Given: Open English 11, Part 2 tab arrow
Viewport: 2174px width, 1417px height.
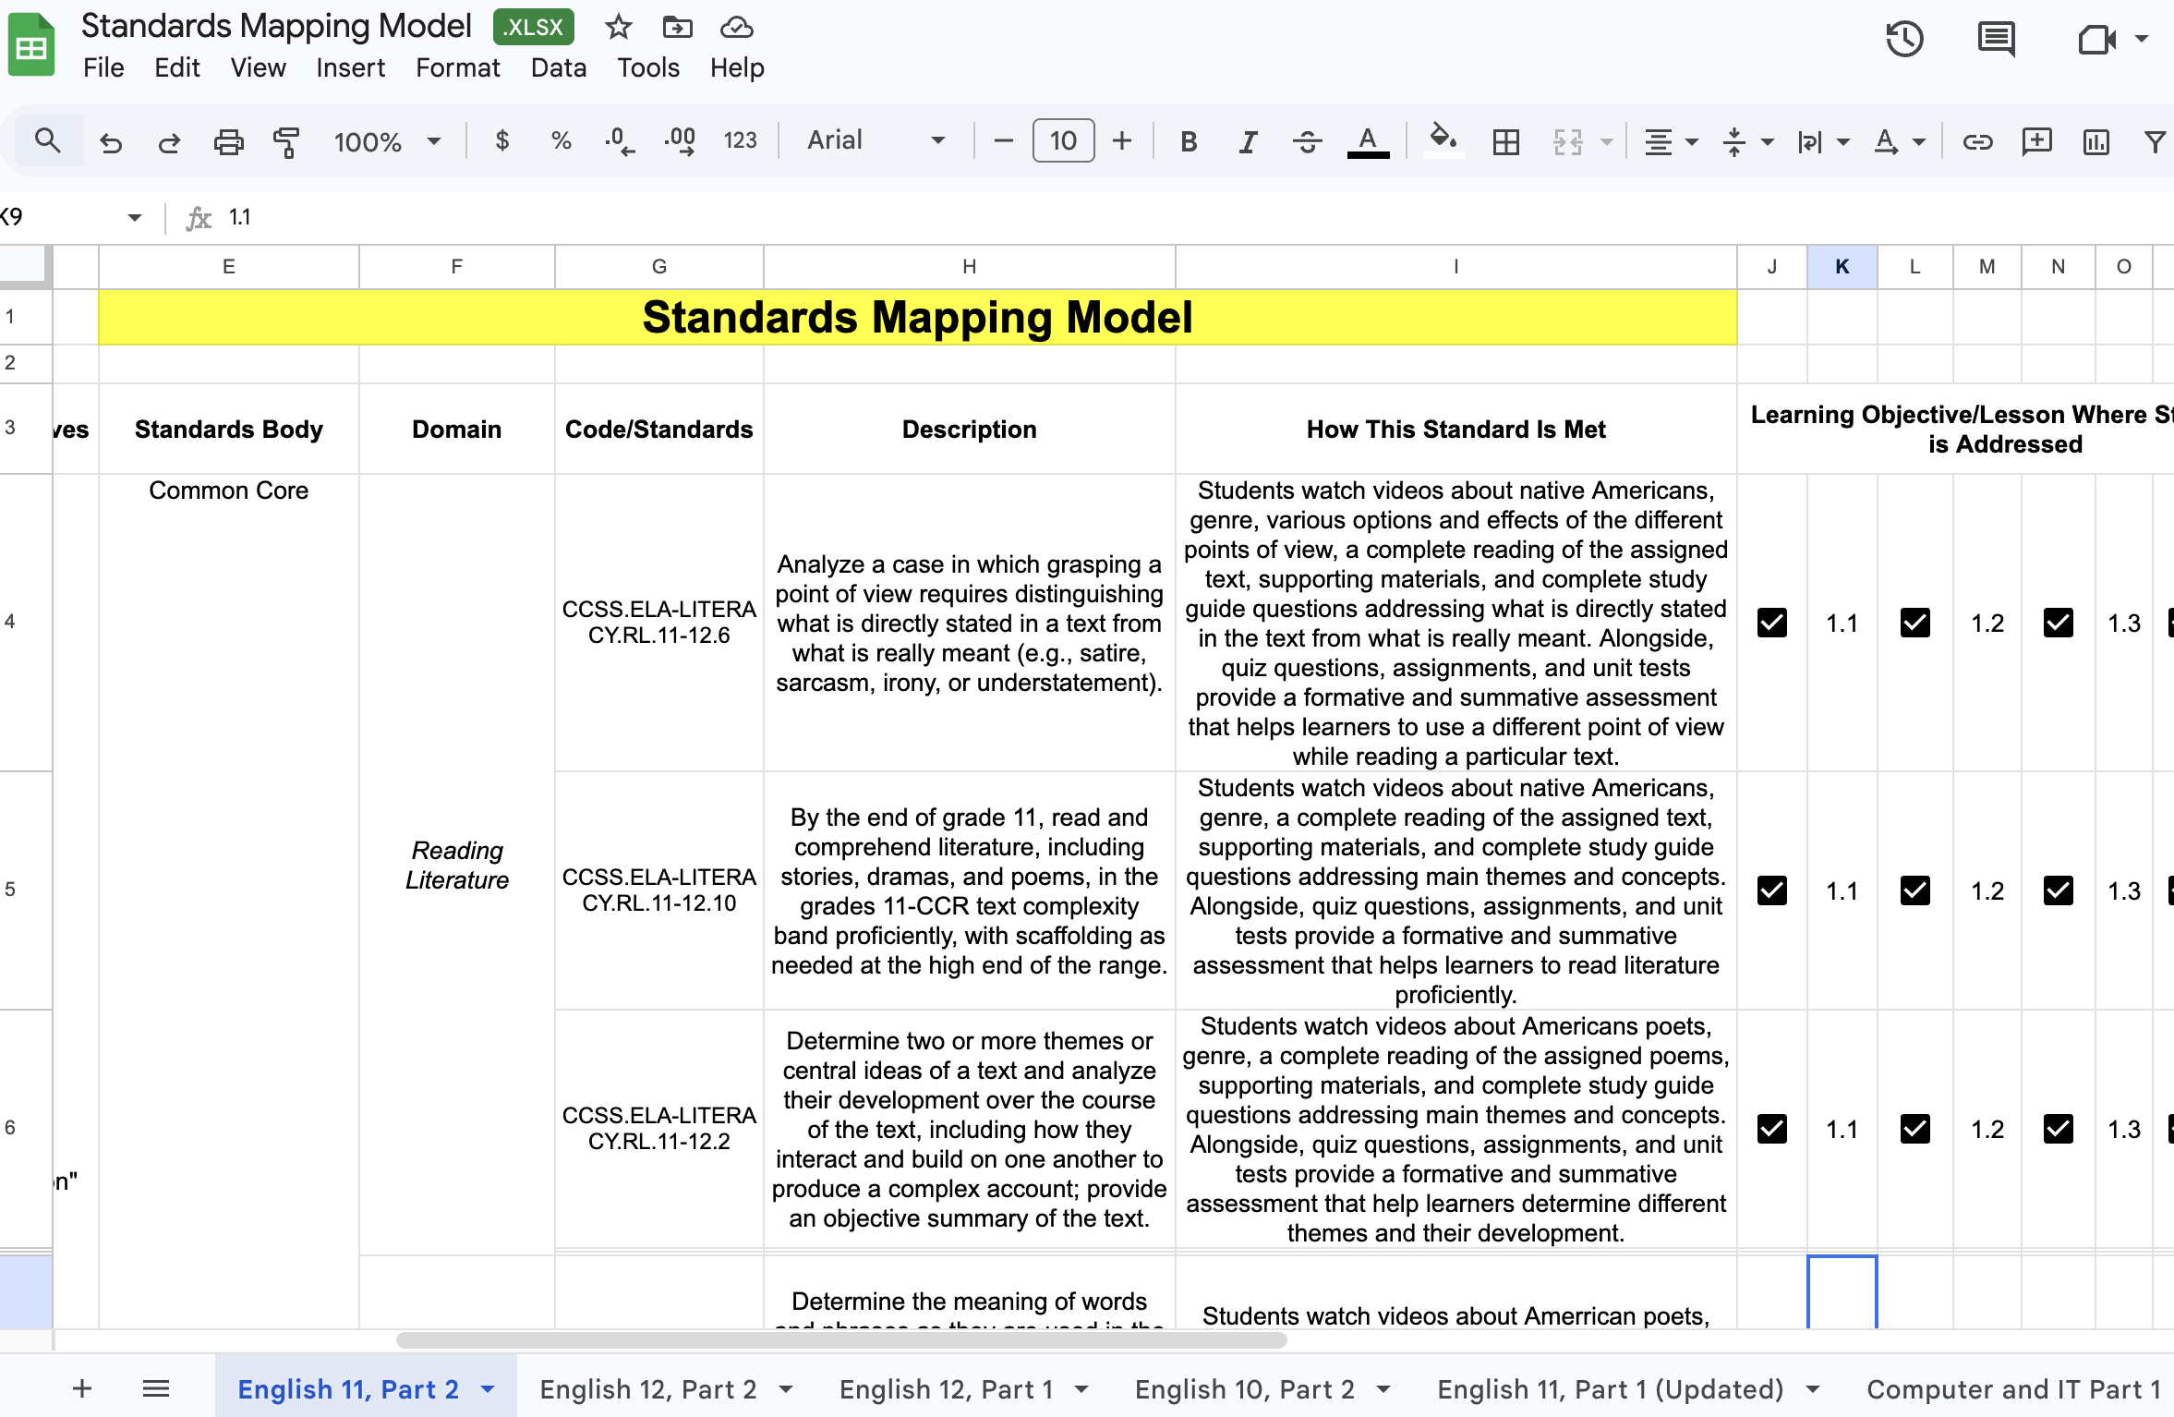Looking at the screenshot, I should 489,1389.
